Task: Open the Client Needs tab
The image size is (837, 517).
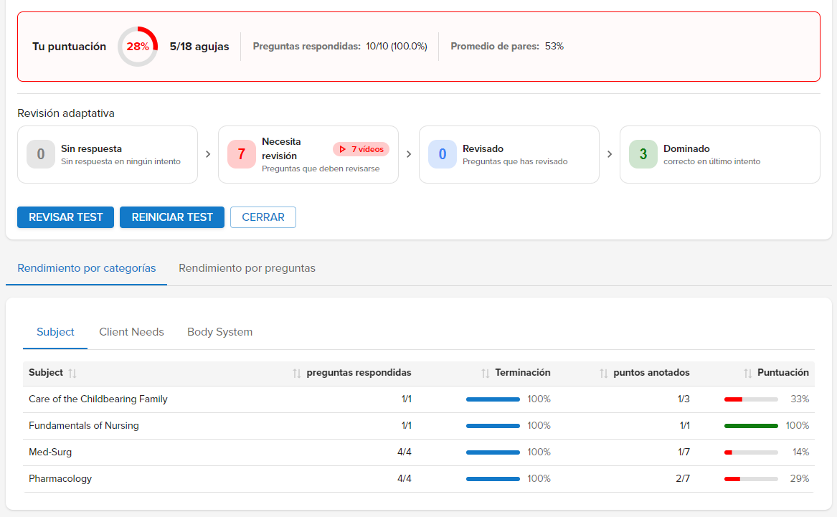Action: pos(131,332)
